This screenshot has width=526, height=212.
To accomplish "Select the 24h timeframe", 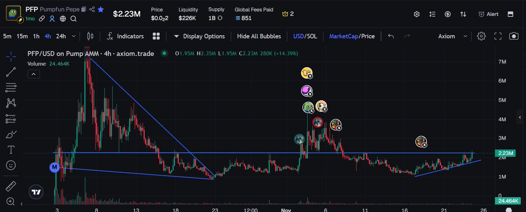I will click(x=61, y=36).
